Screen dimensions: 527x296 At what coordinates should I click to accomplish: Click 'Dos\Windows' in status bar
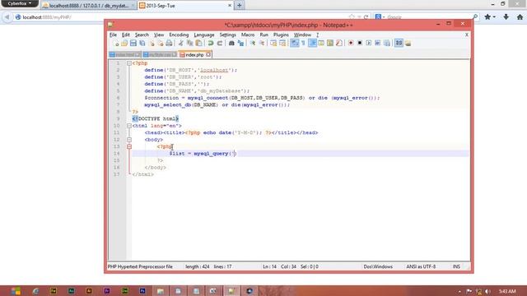378,266
